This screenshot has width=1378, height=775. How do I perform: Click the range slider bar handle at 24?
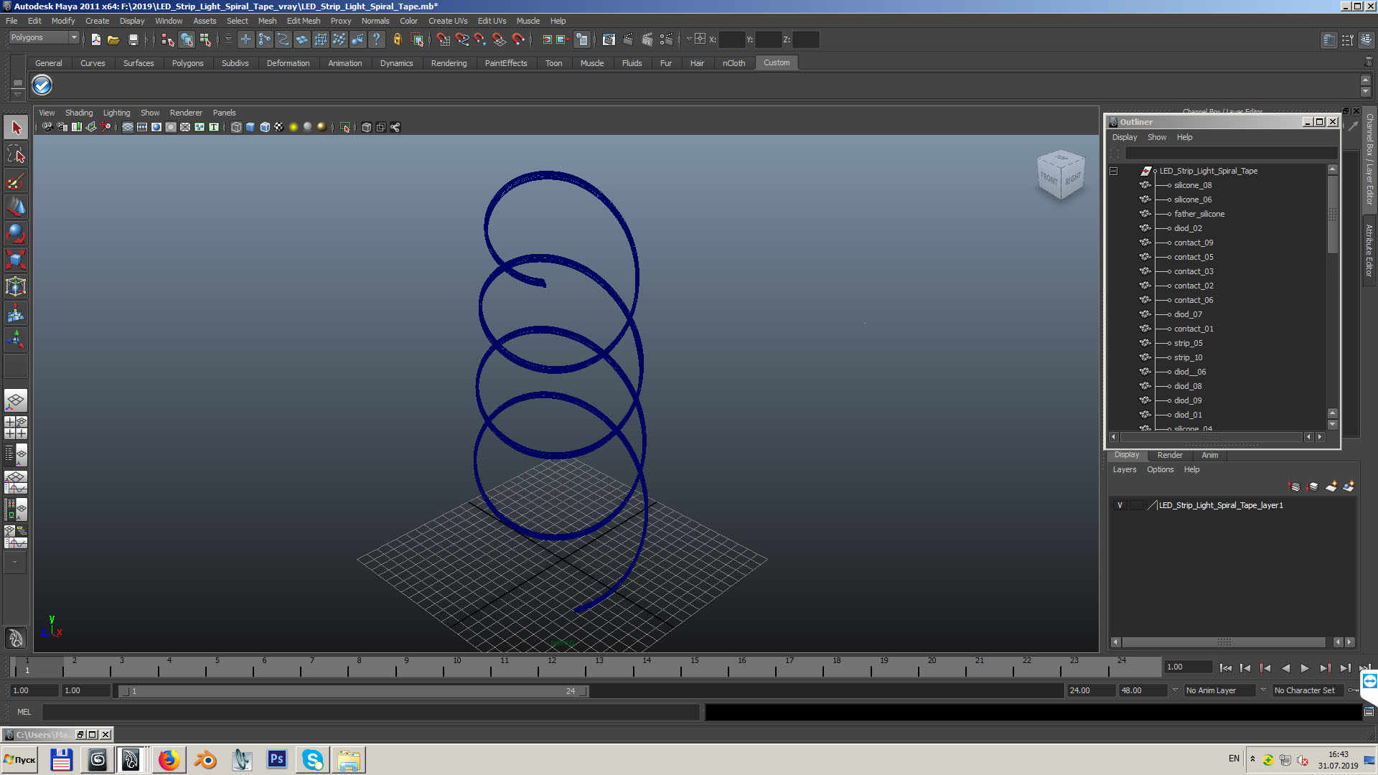[583, 691]
